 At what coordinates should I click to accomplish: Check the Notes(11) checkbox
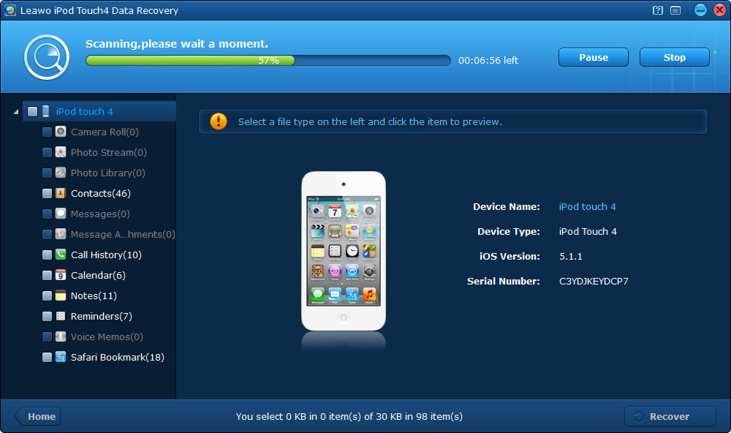pyautogui.click(x=47, y=296)
